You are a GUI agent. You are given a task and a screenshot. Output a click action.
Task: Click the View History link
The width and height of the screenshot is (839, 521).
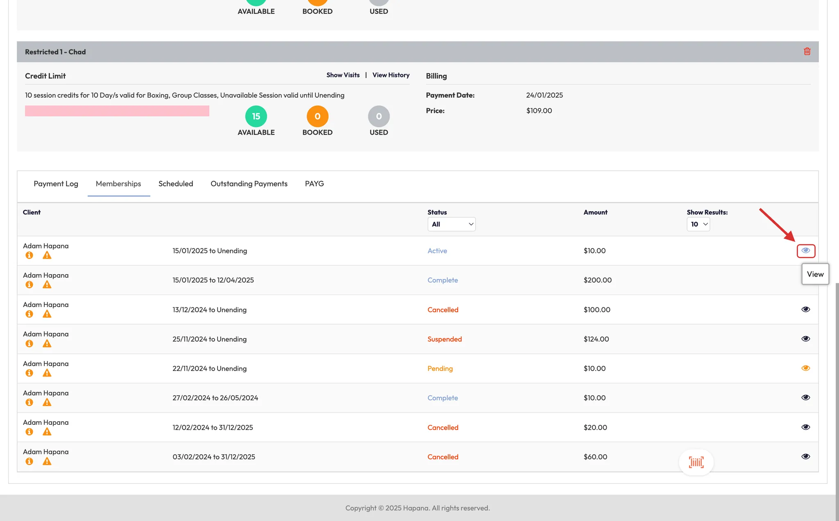click(x=391, y=75)
